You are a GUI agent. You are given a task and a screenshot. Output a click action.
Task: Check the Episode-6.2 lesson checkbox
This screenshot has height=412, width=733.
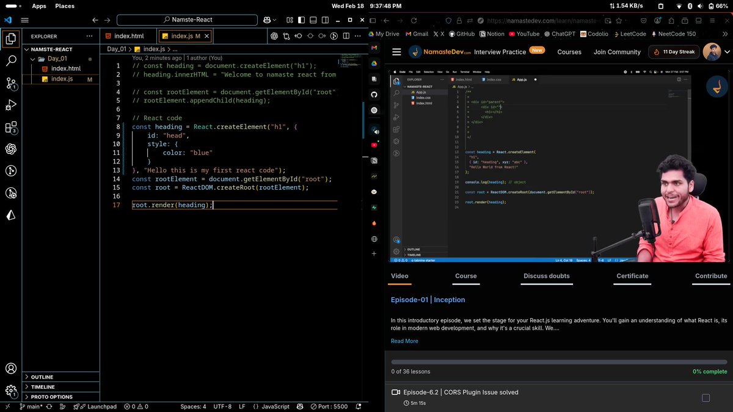pyautogui.click(x=706, y=398)
